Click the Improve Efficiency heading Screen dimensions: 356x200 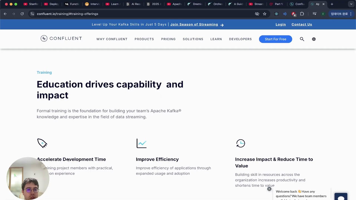click(157, 159)
